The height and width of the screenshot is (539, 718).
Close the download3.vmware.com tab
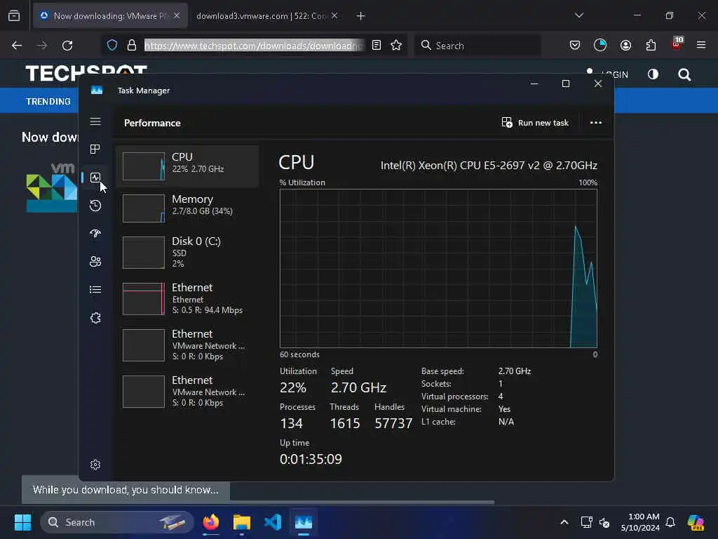(334, 16)
